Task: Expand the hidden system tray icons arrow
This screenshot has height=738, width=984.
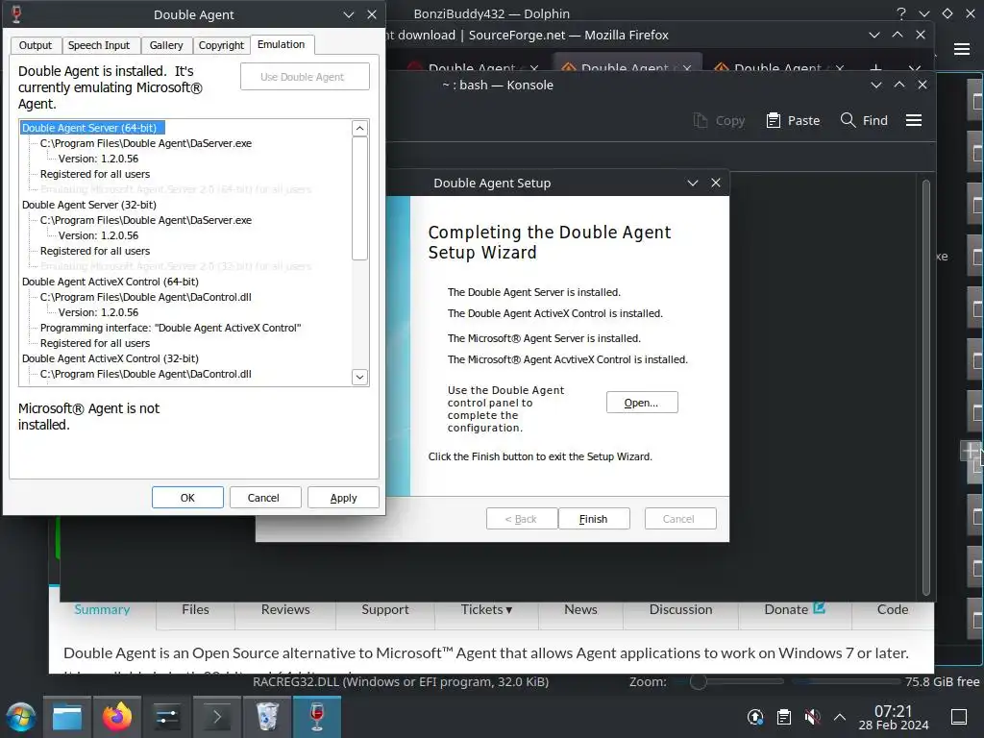Action: pyautogui.click(x=840, y=717)
